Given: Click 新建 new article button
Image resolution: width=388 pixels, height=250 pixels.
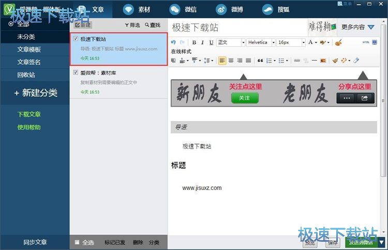Looking at the screenshot, I should (83, 25).
